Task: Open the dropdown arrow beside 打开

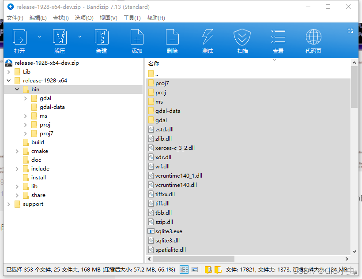Action: [x=39, y=37]
